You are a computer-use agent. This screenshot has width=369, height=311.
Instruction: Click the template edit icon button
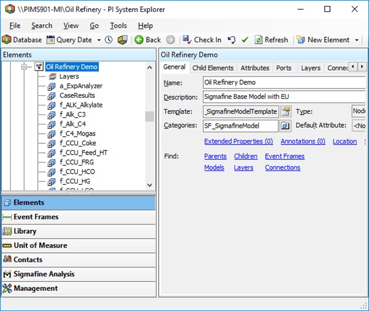pos(286,111)
